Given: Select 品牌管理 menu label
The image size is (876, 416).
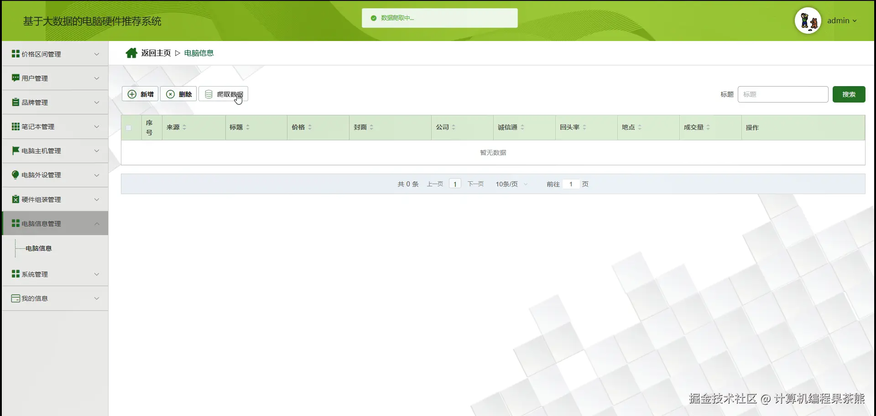Looking at the screenshot, I should tap(35, 103).
